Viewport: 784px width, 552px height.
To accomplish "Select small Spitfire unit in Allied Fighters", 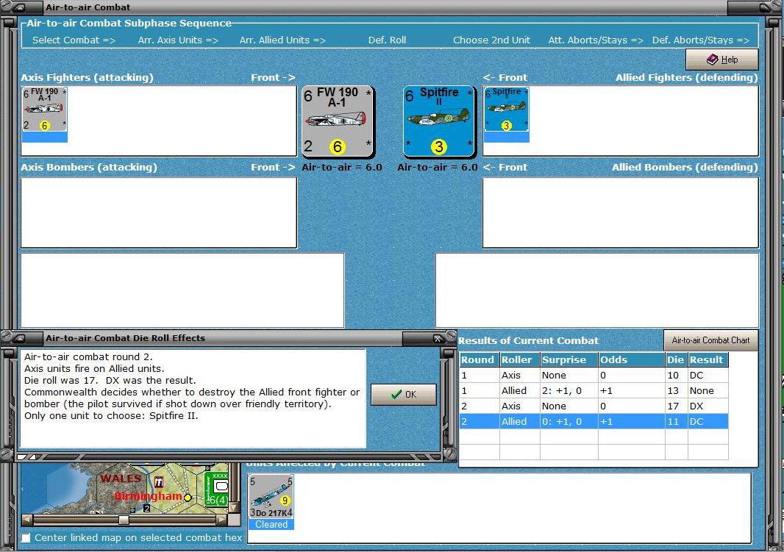I will pos(507,115).
